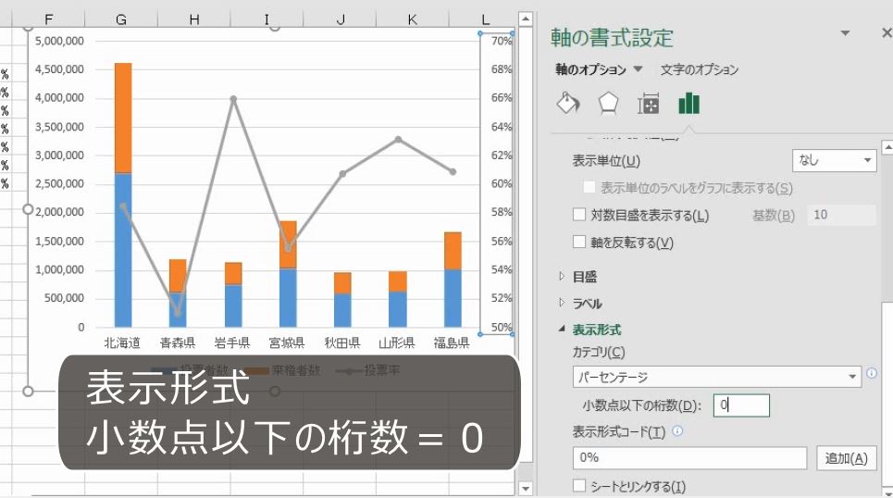Close the 軸の書式設定 pane
Viewport: 893px width, 498px height.
click(887, 33)
